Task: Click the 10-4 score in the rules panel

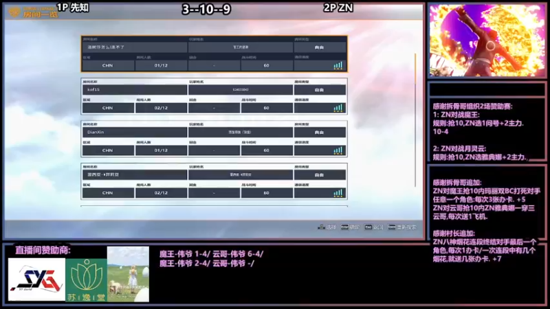Action: 441,132
